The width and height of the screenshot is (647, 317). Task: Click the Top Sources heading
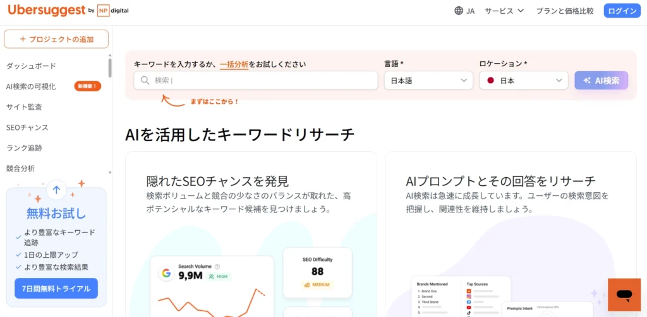click(477, 284)
